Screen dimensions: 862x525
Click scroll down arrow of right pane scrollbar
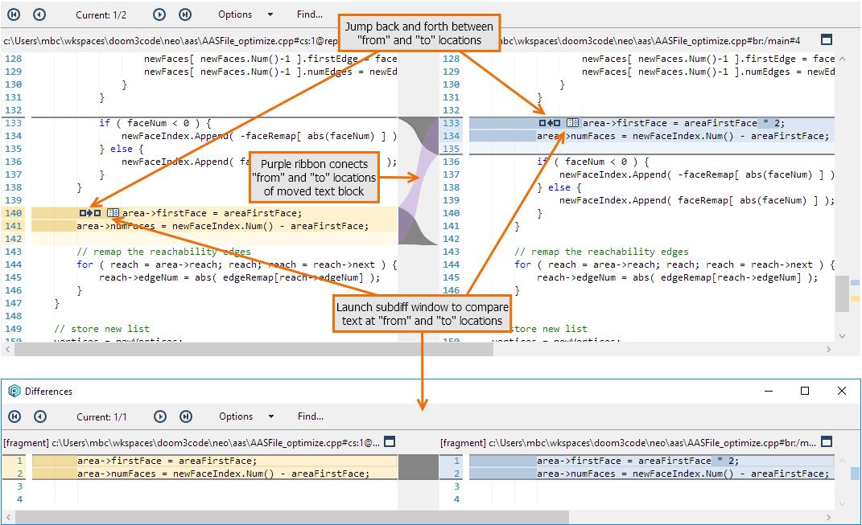click(842, 335)
